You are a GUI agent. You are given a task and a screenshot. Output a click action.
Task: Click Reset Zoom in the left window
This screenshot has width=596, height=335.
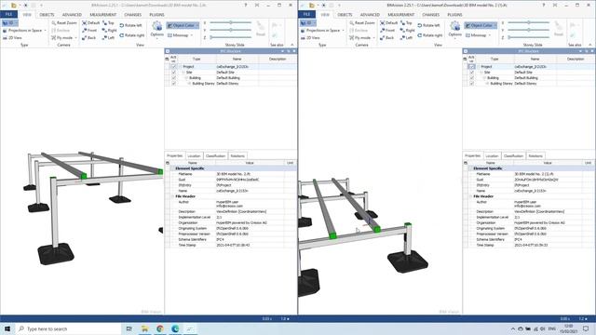coord(64,22)
